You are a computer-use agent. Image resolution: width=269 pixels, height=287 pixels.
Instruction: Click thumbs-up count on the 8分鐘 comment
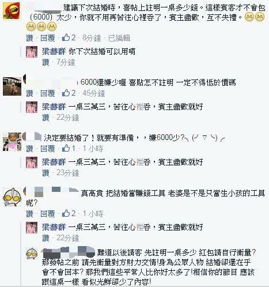pyautogui.click(x=73, y=38)
